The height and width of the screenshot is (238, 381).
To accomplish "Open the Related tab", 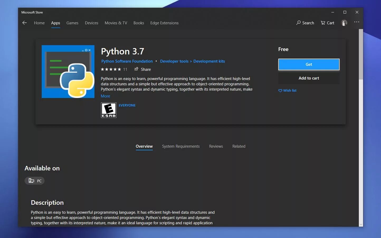I will (x=239, y=146).
